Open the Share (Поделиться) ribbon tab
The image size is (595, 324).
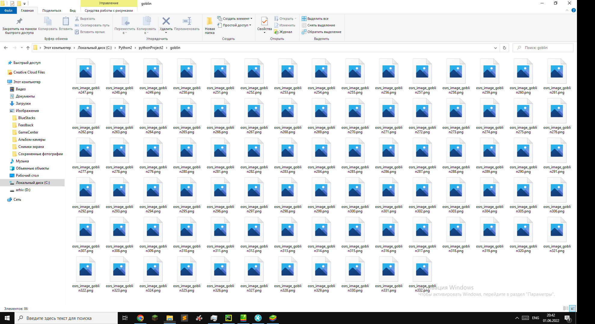point(51,10)
